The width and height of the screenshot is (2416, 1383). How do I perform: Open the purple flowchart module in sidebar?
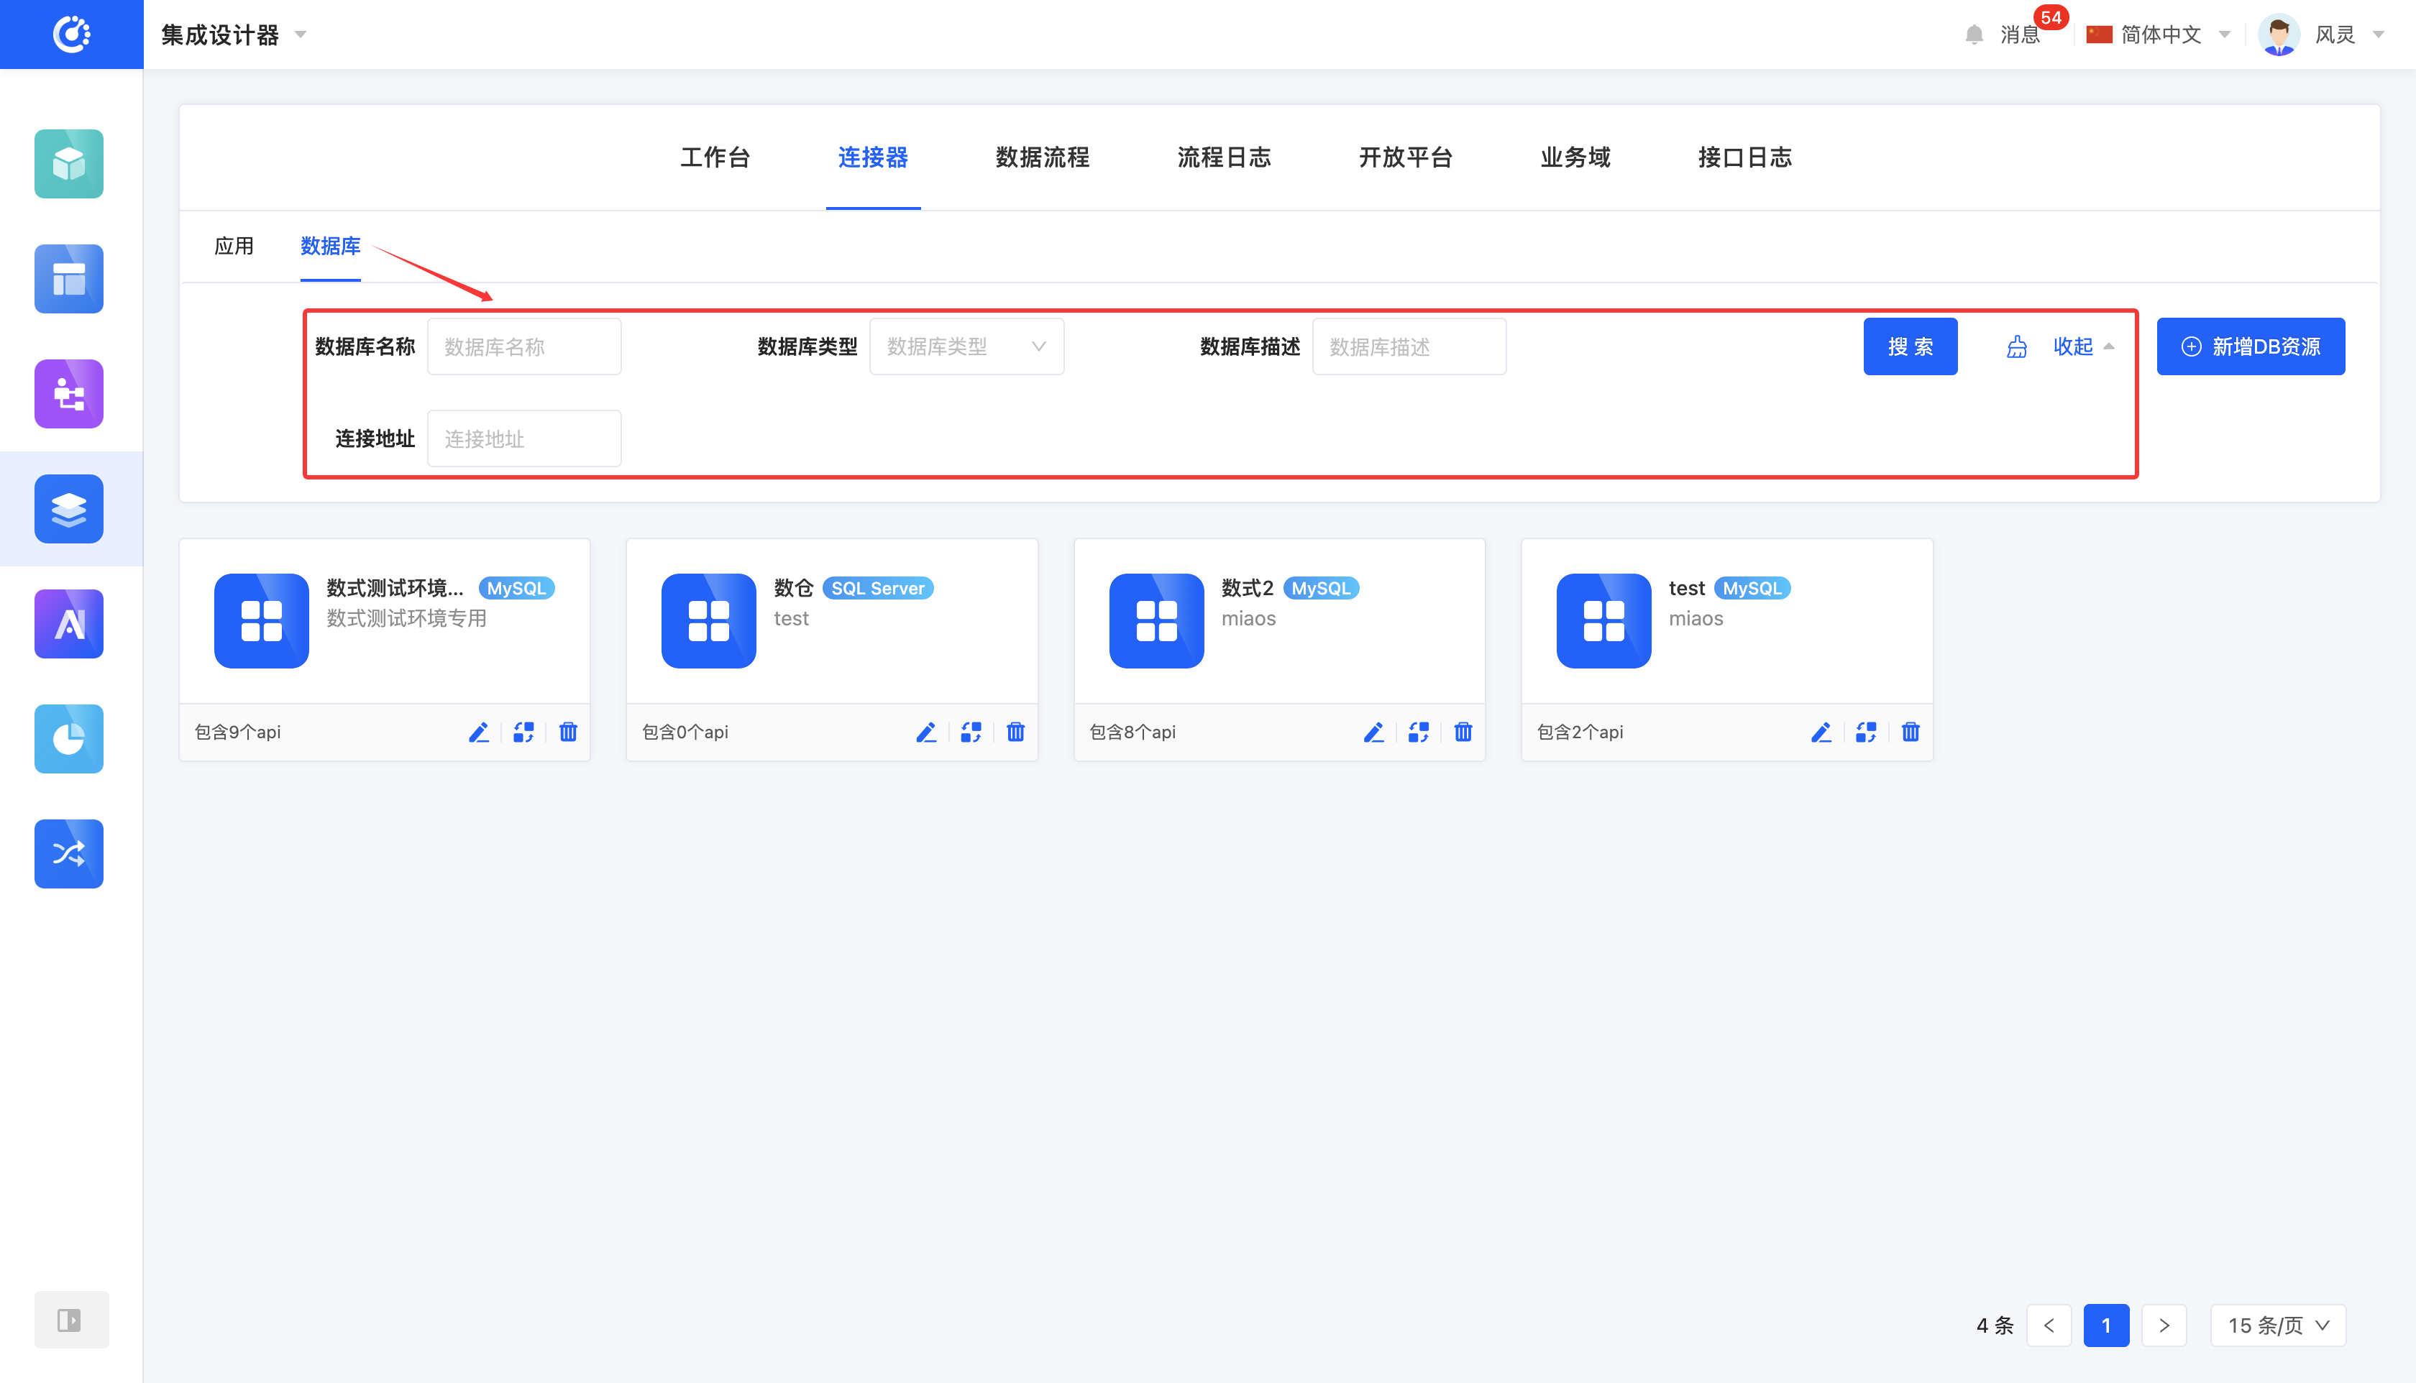pos(68,393)
